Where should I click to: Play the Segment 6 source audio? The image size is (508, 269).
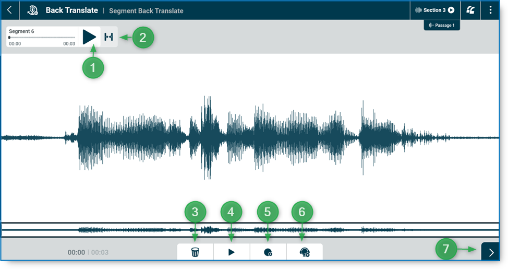pos(89,37)
